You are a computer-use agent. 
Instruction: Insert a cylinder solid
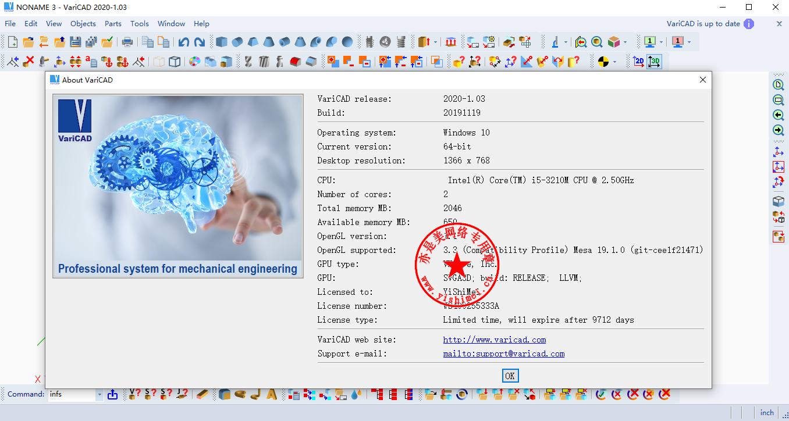pyautogui.click(x=237, y=42)
